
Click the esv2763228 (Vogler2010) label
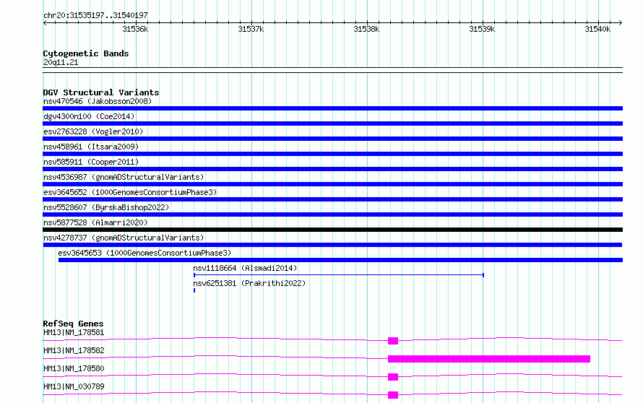tap(93, 131)
